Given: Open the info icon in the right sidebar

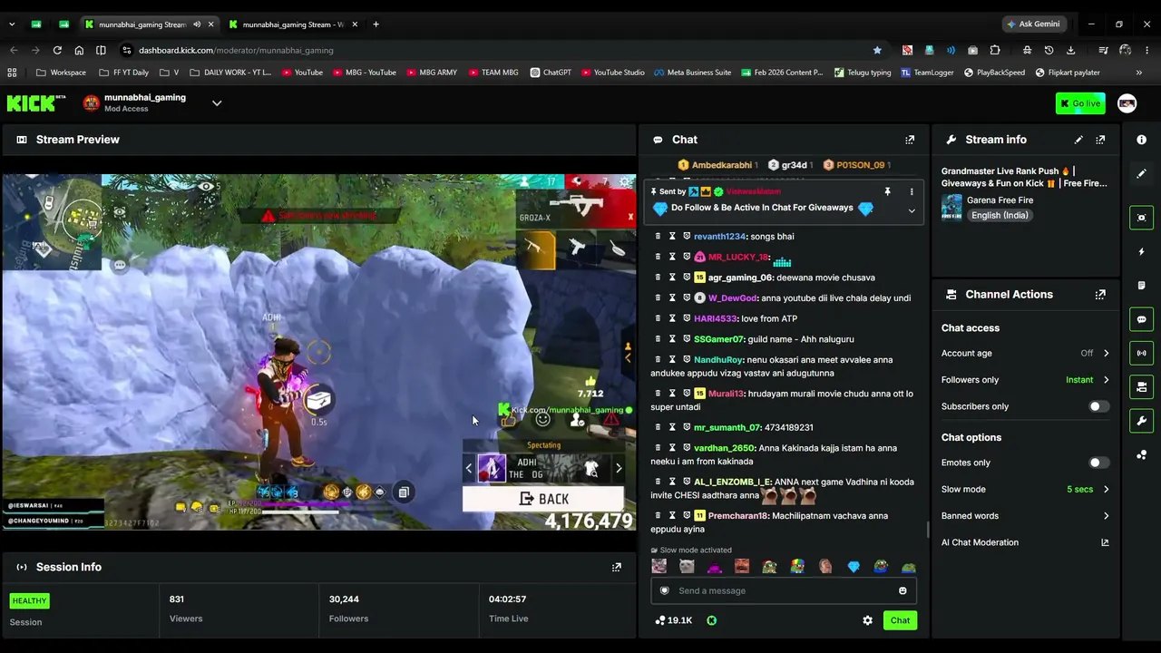Looking at the screenshot, I should [x=1141, y=140].
